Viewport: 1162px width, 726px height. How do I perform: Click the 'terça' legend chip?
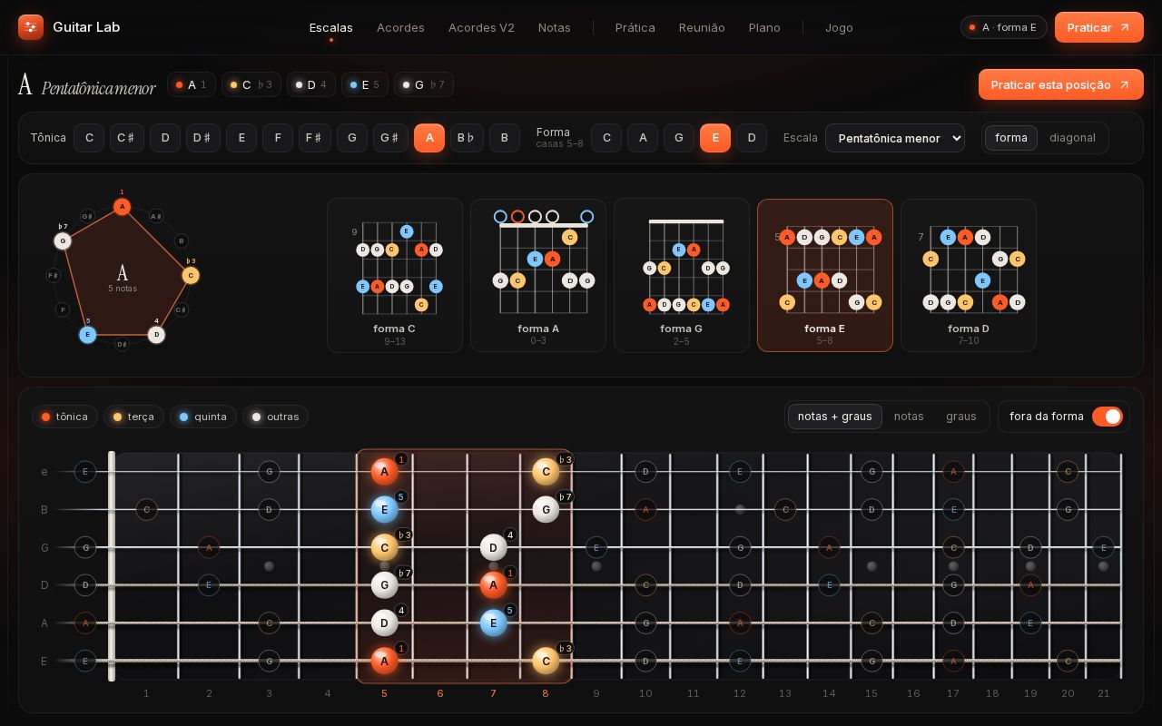click(133, 417)
